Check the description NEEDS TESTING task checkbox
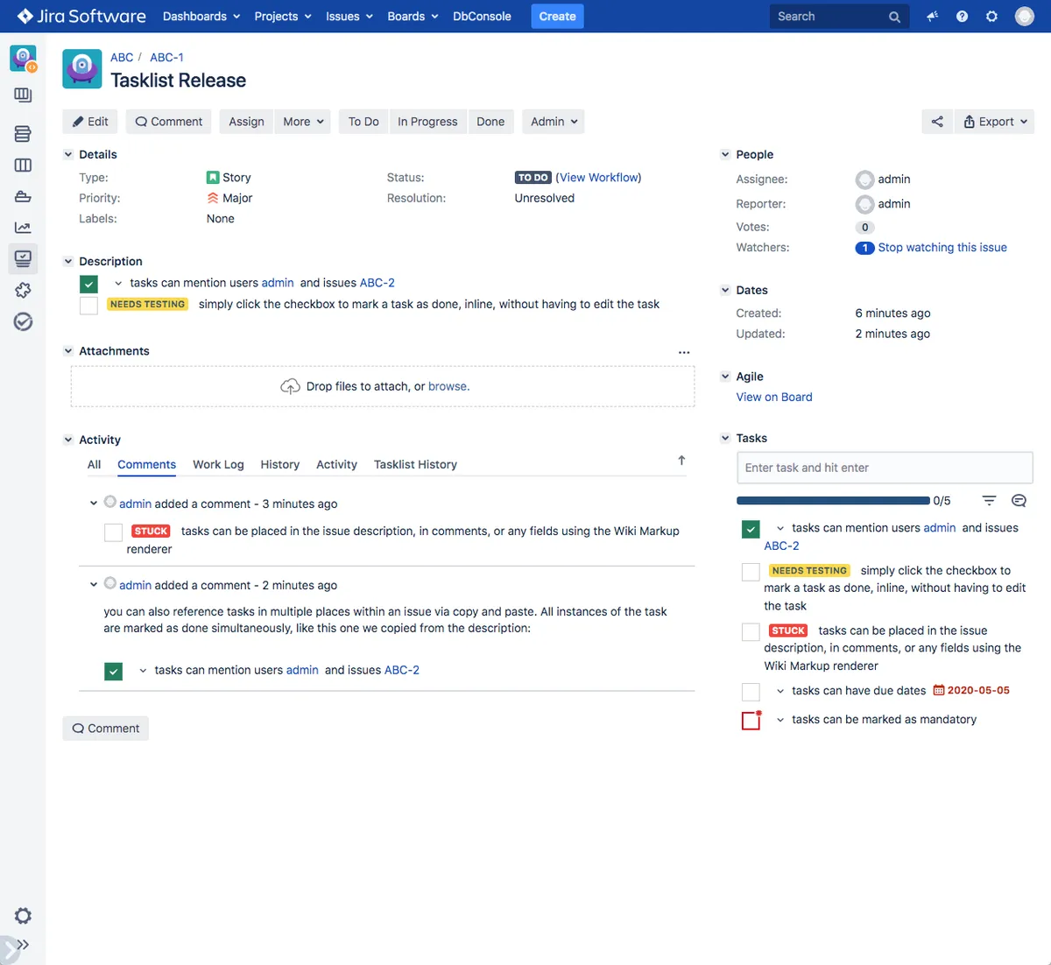This screenshot has height=965, width=1051. point(88,305)
